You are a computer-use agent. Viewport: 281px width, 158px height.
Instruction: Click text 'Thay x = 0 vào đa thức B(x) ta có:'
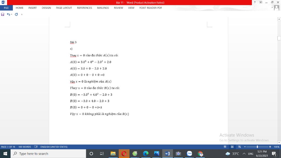pyautogui.click(x=95, y=88)
